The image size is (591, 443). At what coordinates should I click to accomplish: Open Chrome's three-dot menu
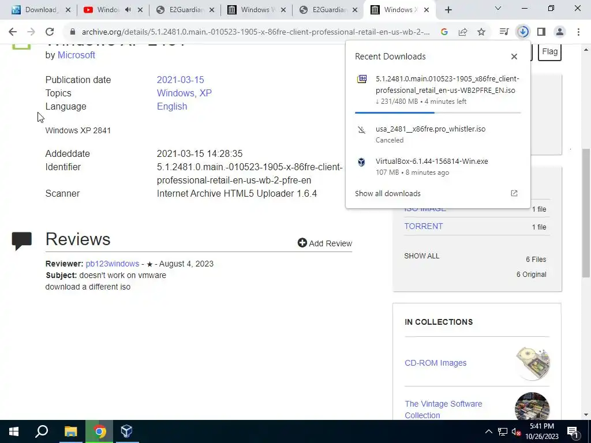[578, 32]
